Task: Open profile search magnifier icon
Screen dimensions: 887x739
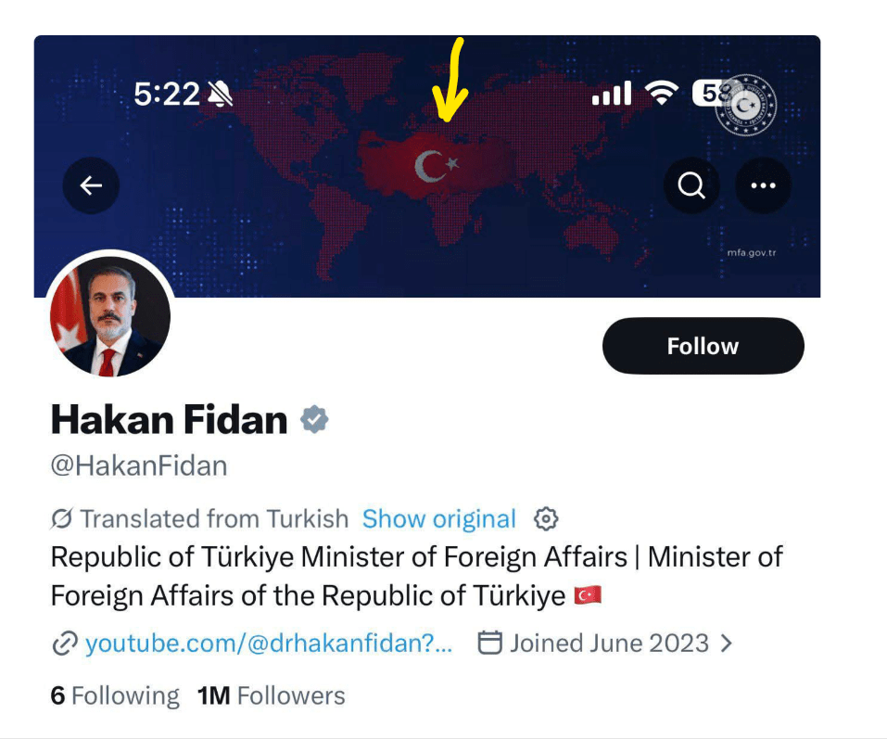Action: click(691, 186)
